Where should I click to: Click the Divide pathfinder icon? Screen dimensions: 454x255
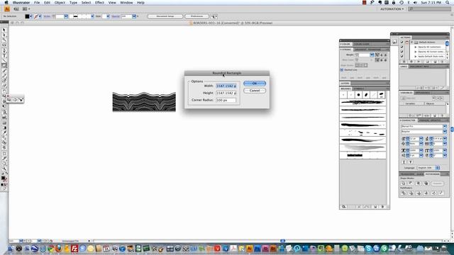pyautogui.click(x=404, y=193)
